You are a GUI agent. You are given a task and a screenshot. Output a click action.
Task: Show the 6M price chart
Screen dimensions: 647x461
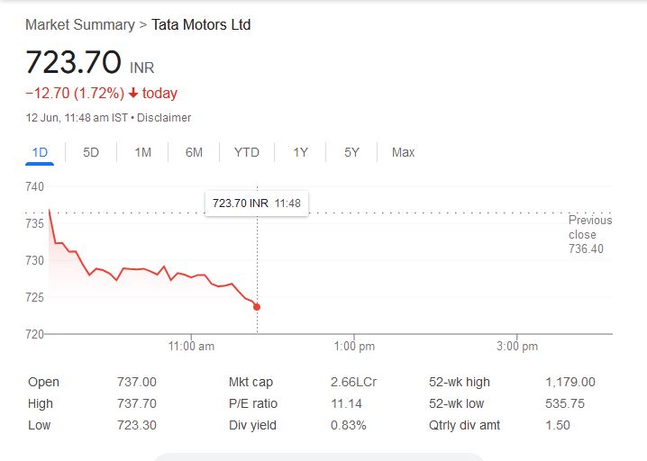(194, 152)
